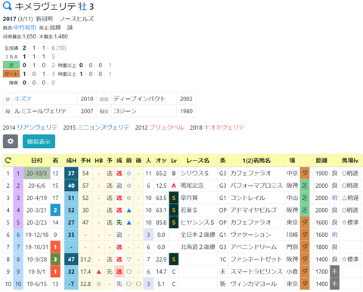Viewport: 363px width, 292px height.
Task: Click the 芝 surface badge in 皐月賞 row
Action: (305, 198)
